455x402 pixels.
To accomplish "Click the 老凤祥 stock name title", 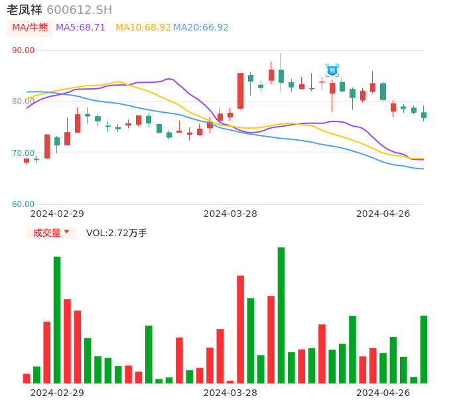I will [x=25, y=10].
